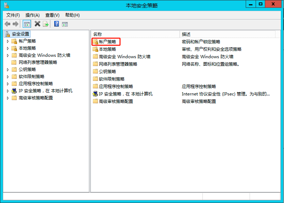This screenshot has height=203, width=284.
Task: Select 网络列表管理器策略 label in left tree
Action: [x=38, y=62]
